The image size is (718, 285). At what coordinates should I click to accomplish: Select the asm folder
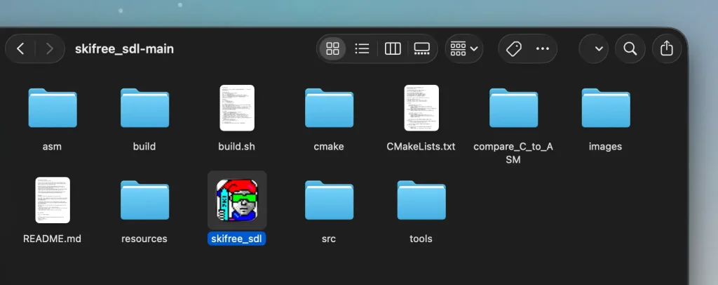coord(53,108)
